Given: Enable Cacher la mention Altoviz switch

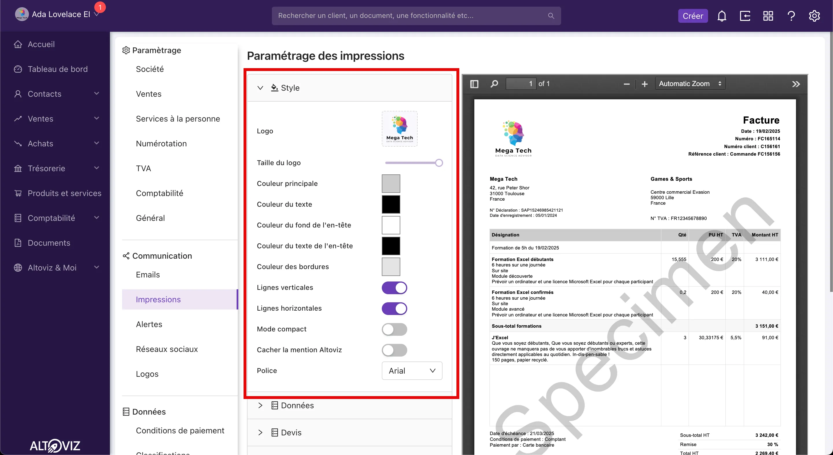Looking at the screenshot, I should pyautogui.click(x=394, y=350).
